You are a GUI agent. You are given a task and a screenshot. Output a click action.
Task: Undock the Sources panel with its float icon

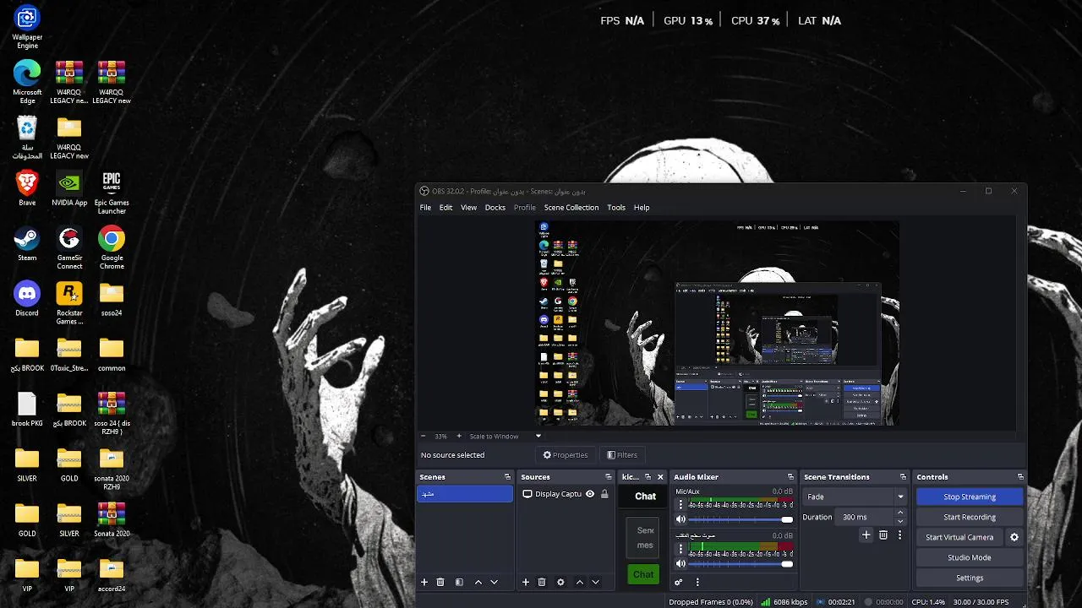pyautogui.click(x=608, y=477)
